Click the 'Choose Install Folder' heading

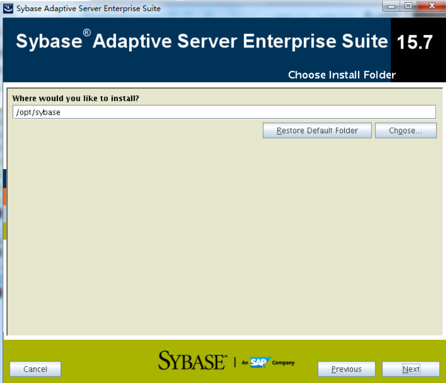click(x=342, y=75)
